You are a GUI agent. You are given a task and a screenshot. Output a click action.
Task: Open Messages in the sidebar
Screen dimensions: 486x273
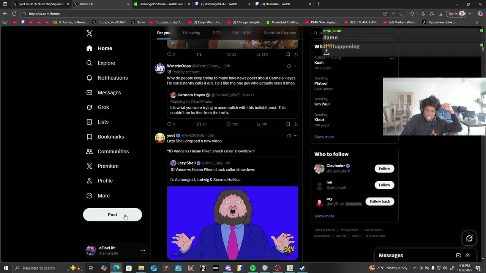coord(104,93)
